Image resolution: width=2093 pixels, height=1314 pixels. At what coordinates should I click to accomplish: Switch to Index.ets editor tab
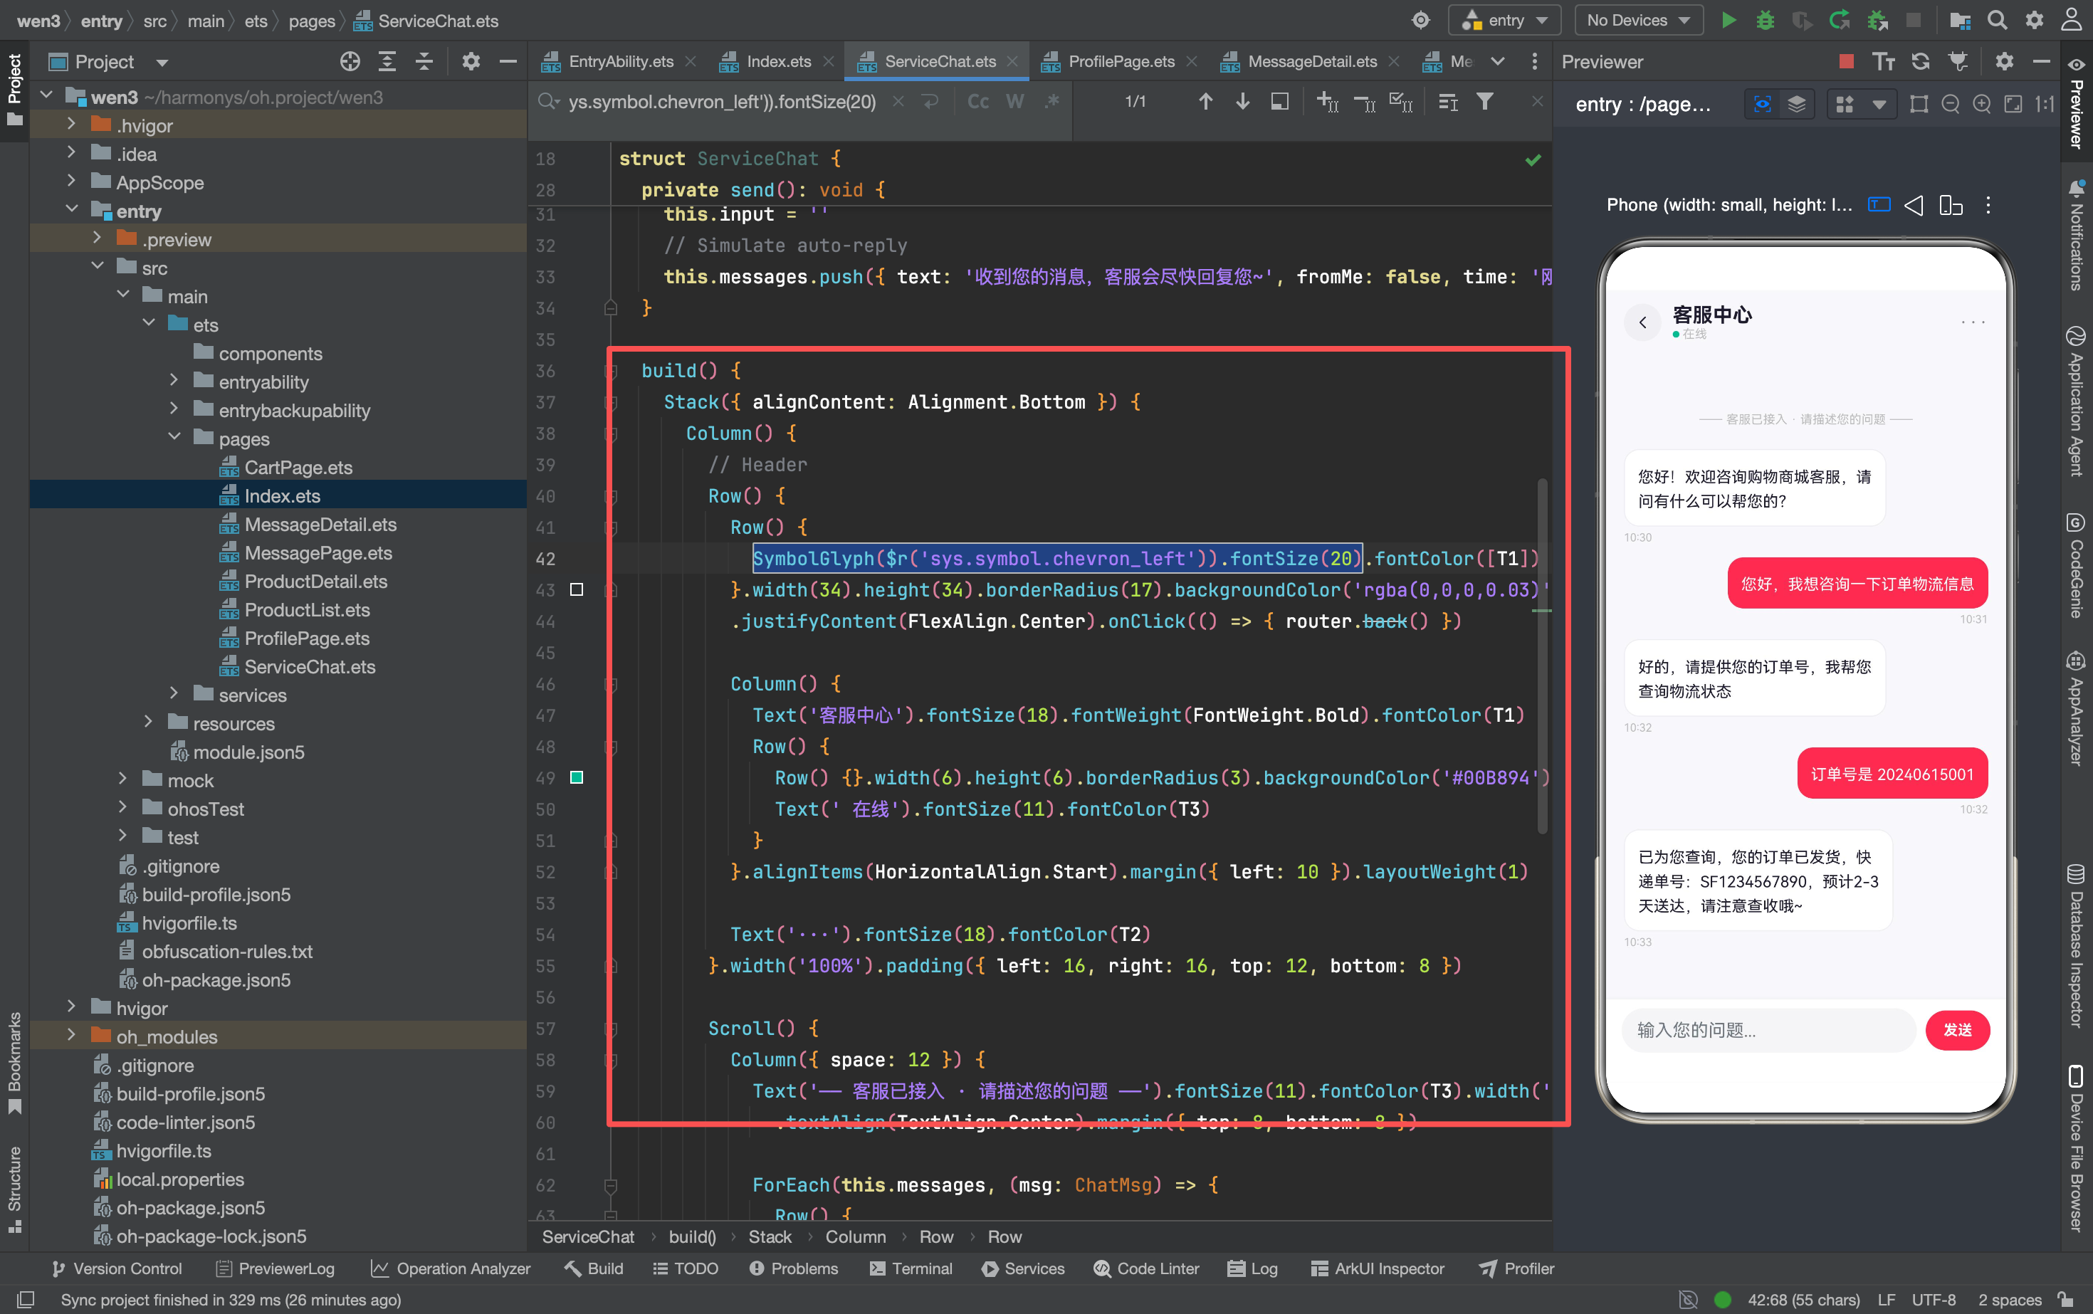[x=778, y=61]
